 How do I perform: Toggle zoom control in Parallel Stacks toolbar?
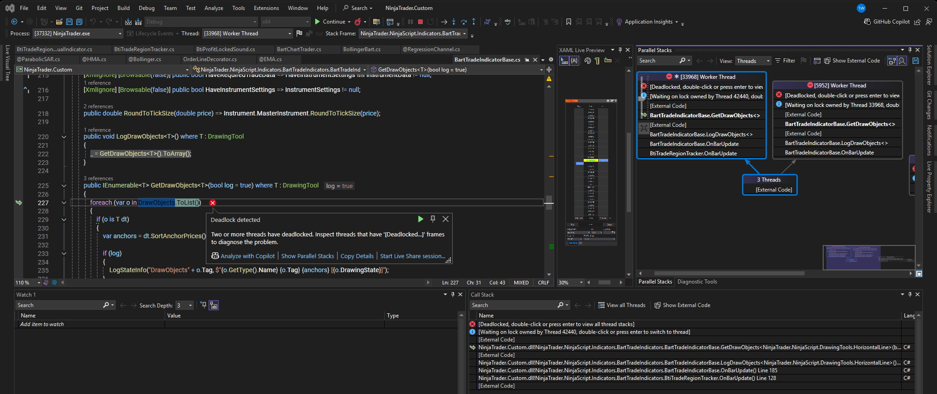[902, 61]
